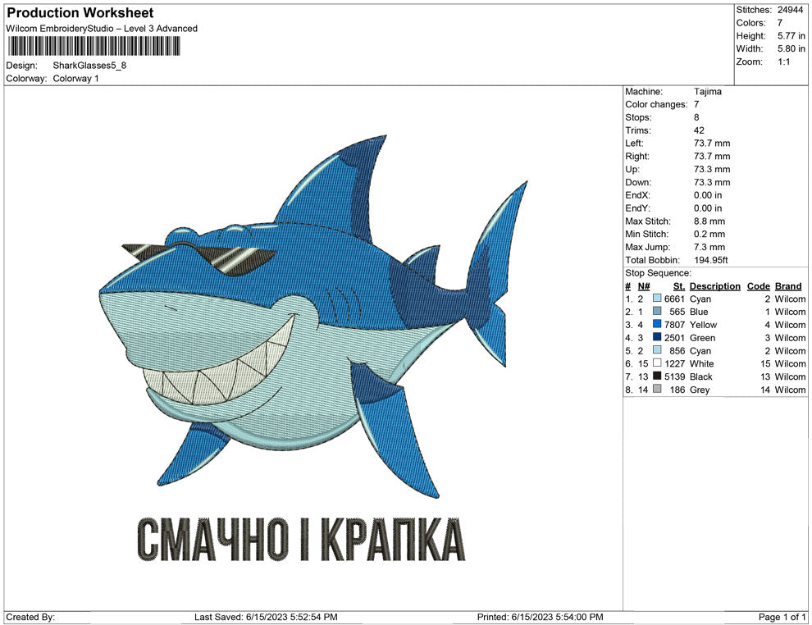Select the 'Colorway 1' value
Viewport: 812px width, 625px height.
click(x=75, y=79)
